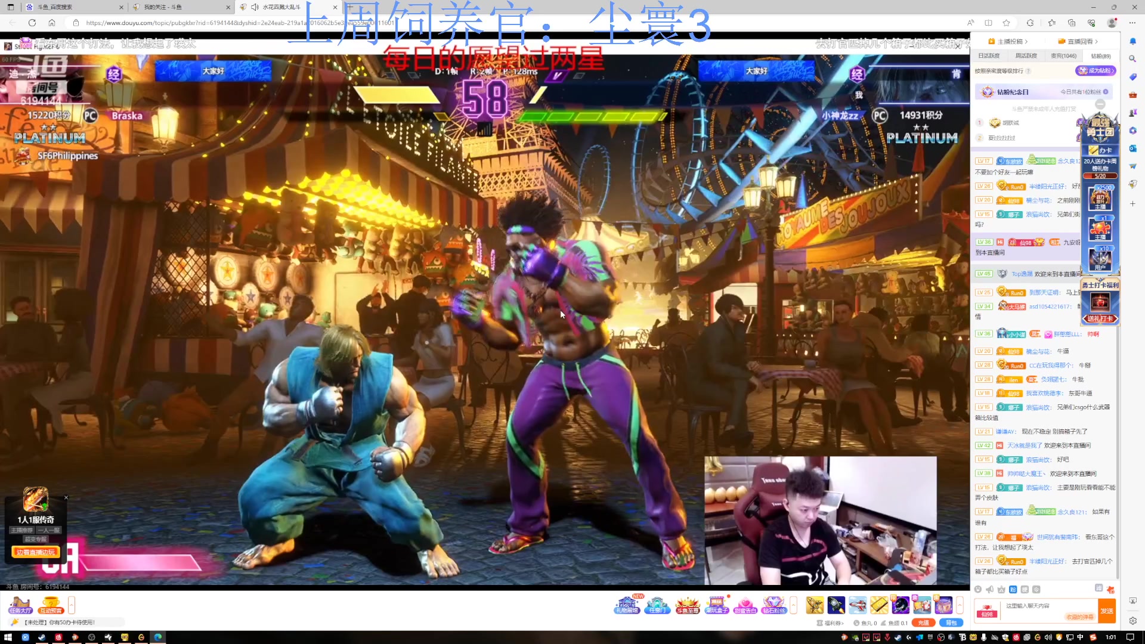Open the 收藏的弹幕 saved danmaku button
The image size is (1145, 644).
1080,617
